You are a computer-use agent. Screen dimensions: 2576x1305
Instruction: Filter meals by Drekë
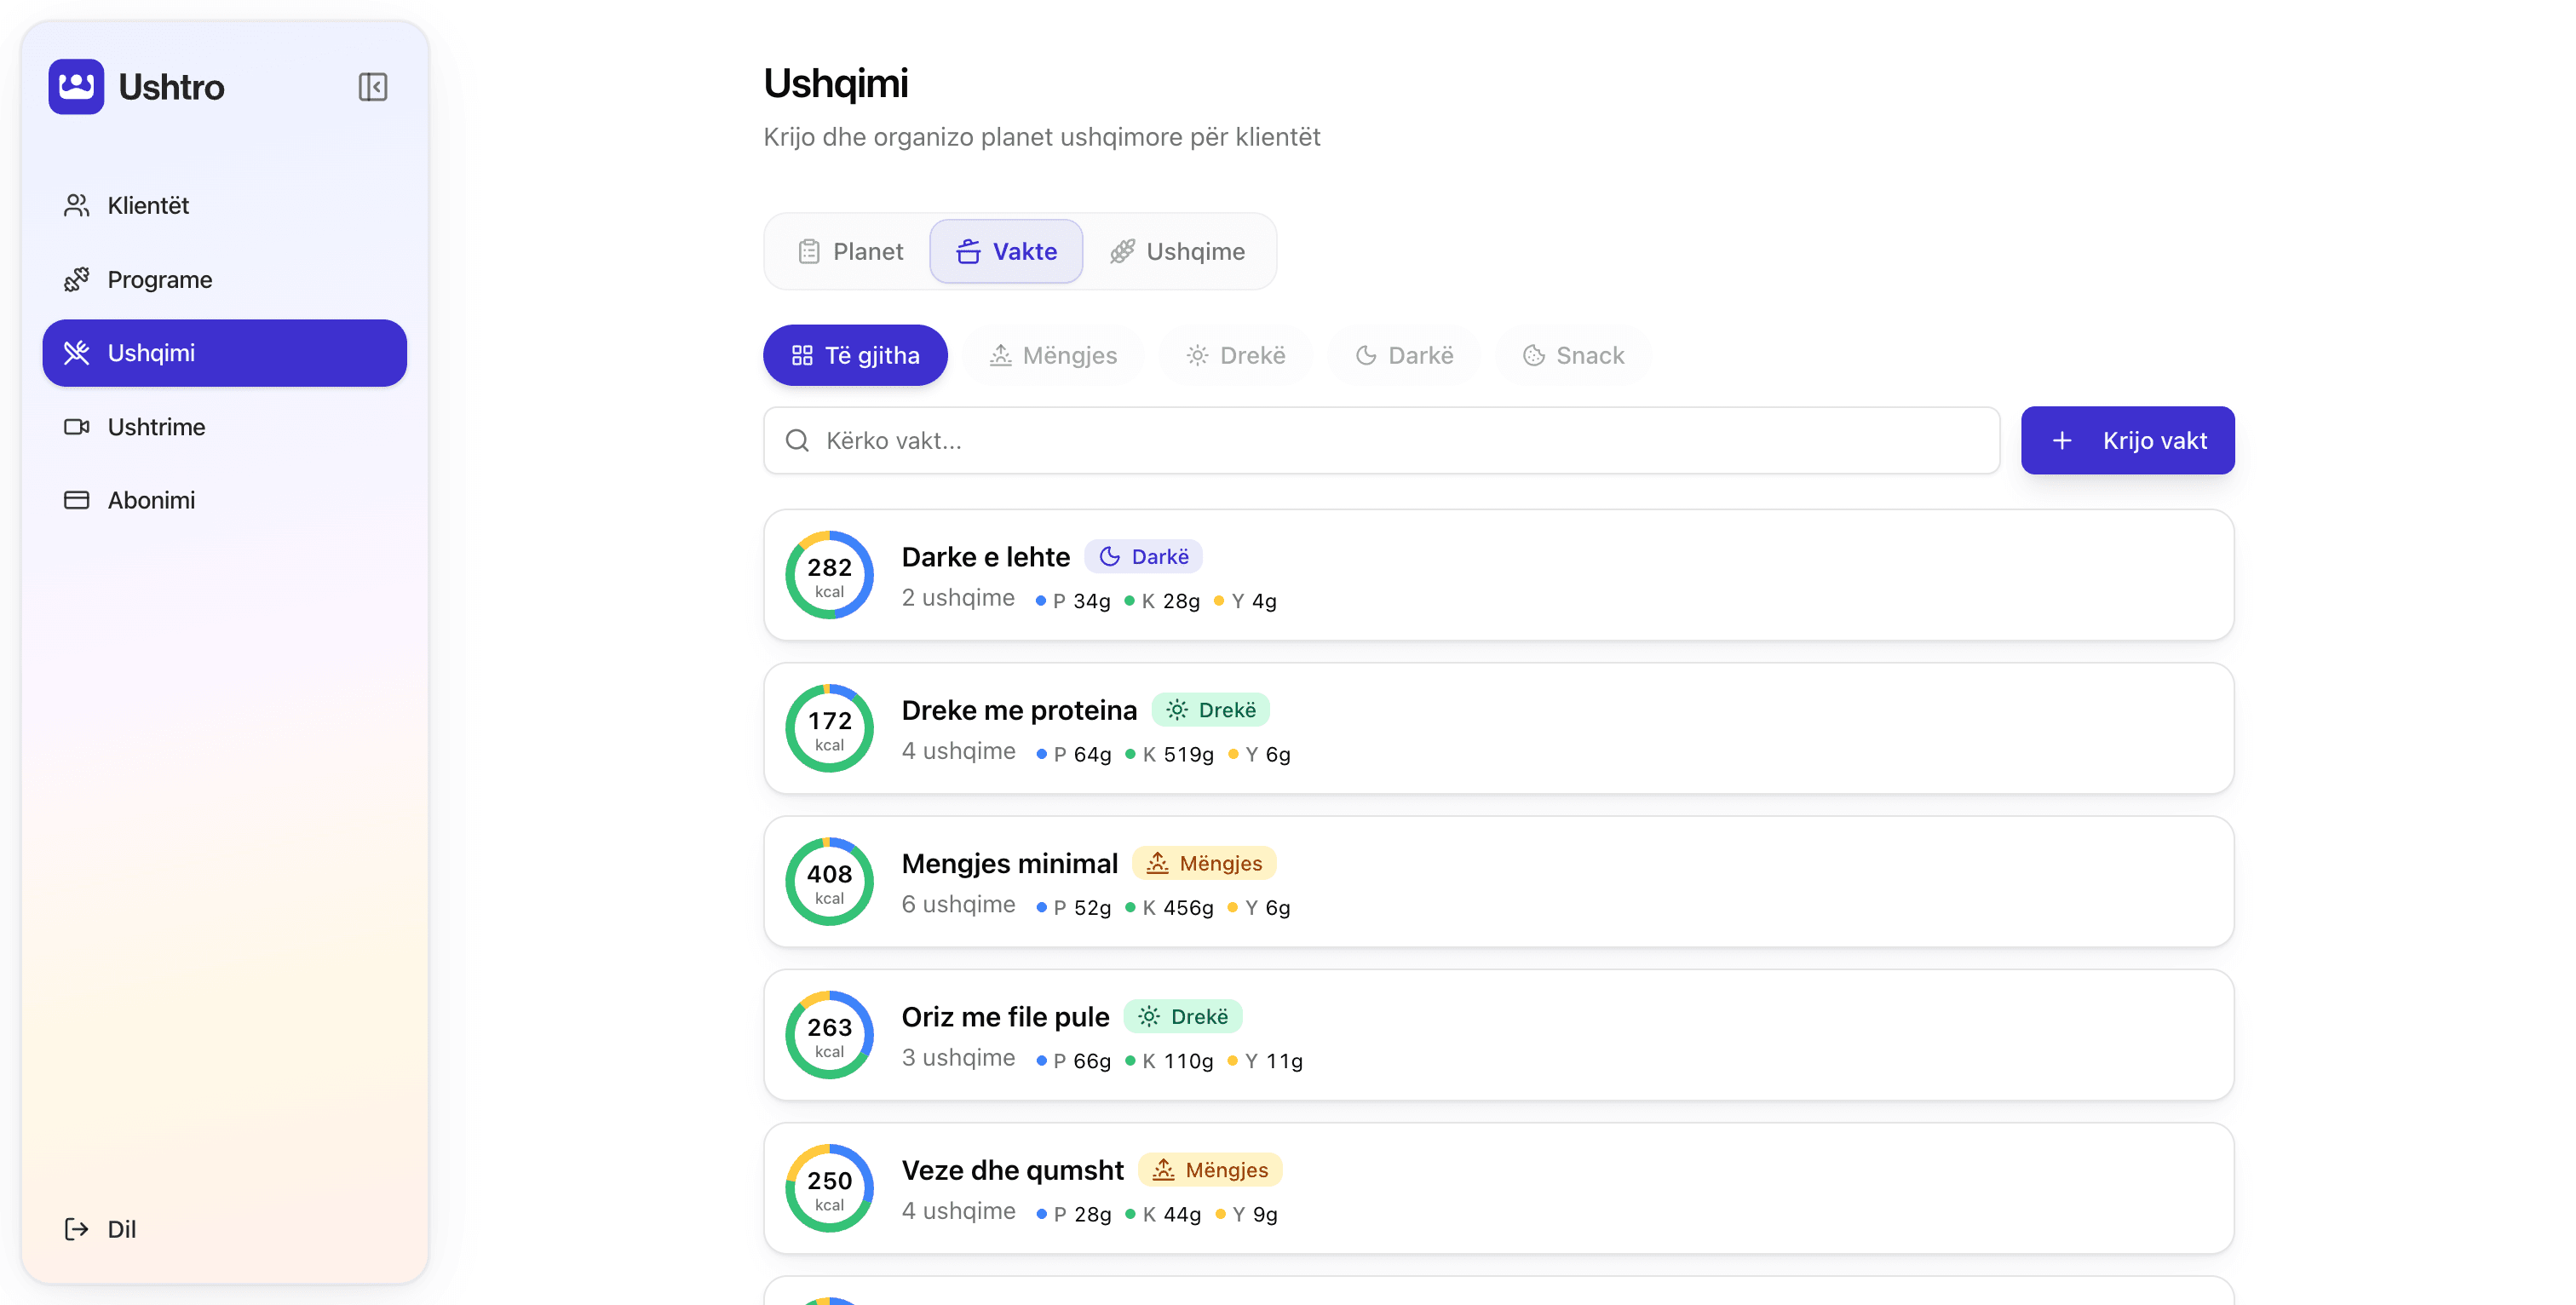coord(1236,355)
